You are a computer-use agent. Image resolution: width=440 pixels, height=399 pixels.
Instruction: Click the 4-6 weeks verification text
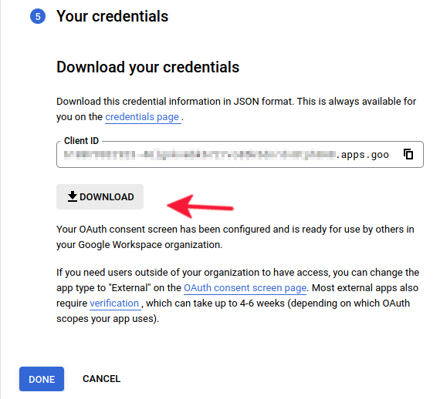[x=262, y=303]
